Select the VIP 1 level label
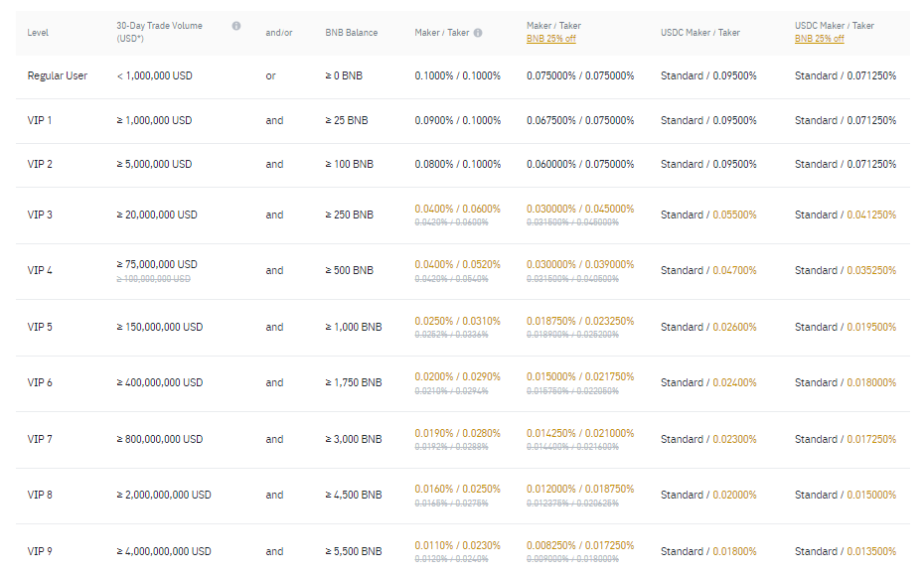The image size is (924, 575). pyautogui.click(x=40, y=120)
